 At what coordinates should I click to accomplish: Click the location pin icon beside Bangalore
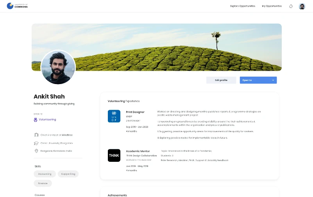36,151
